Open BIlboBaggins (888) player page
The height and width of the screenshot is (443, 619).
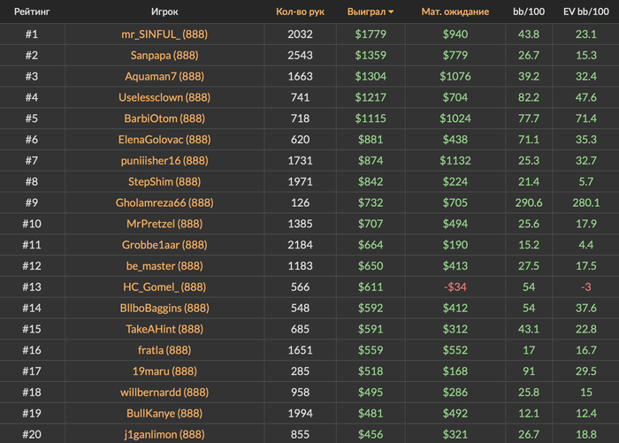pos(164,308)
